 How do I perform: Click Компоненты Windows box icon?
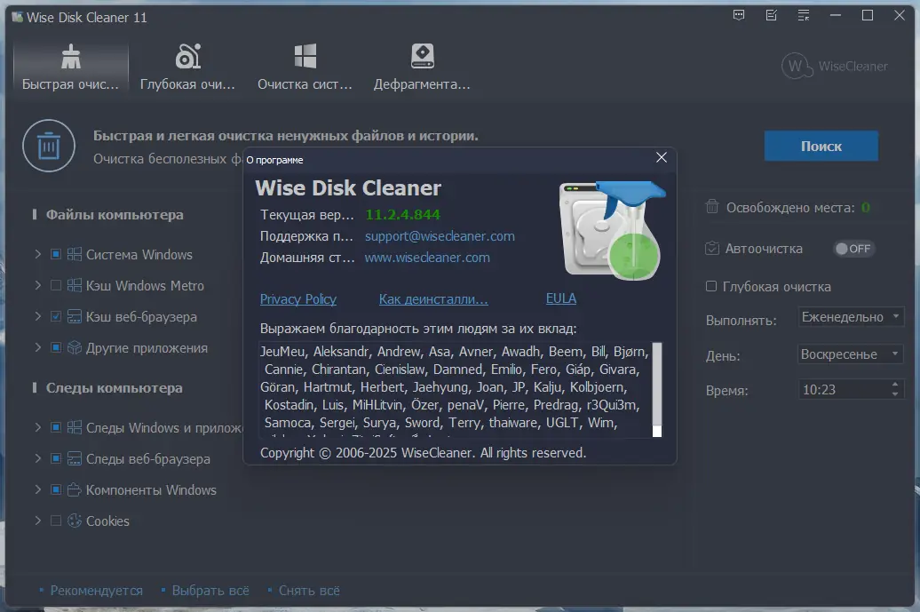[x=75, y=489]
